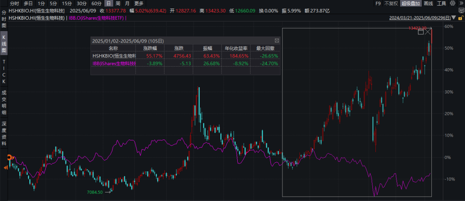Viewport: 465px width, 201px height.
Task: Select the 1分 interval
Action: click(x=40, y=3)
